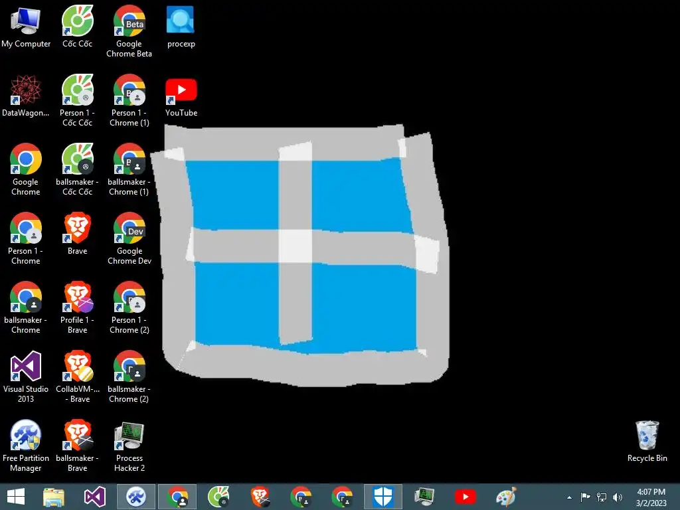Select the ballsmaker - Chrome (2) shortcut
The width and height of the screenshot is (680, 510).
(129, 377)
